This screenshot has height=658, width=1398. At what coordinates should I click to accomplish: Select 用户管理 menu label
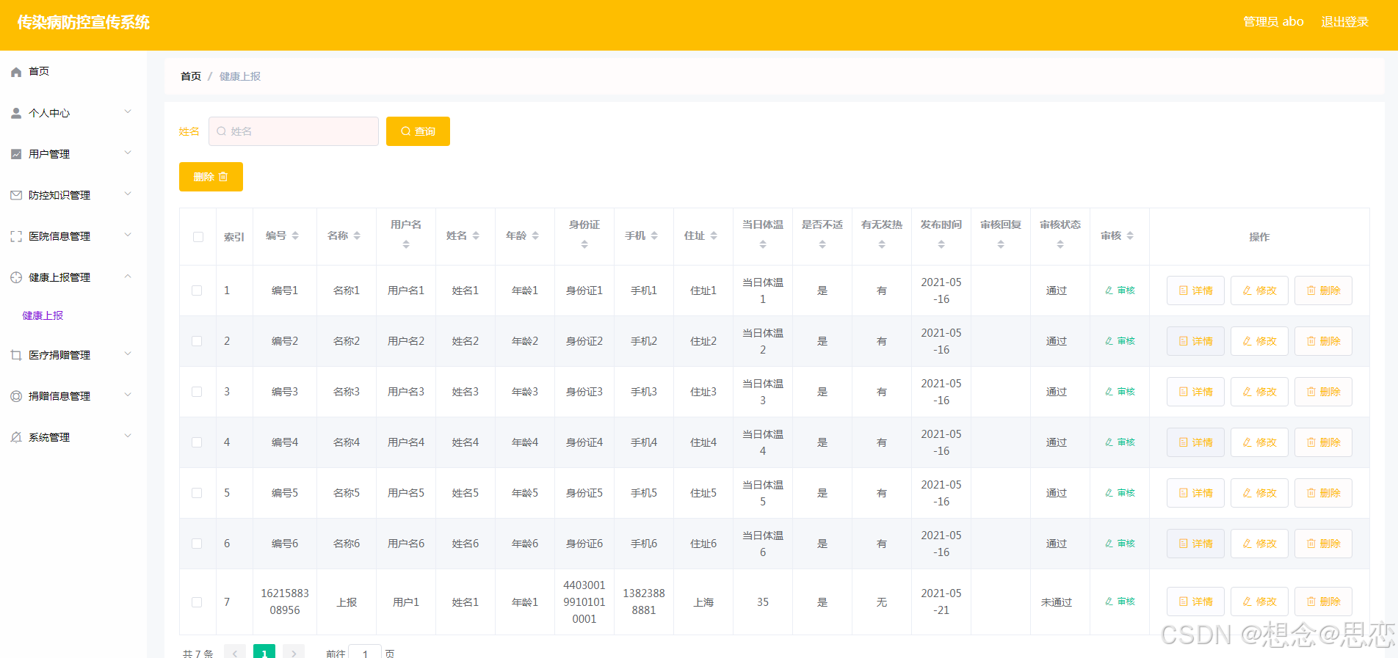49,154
